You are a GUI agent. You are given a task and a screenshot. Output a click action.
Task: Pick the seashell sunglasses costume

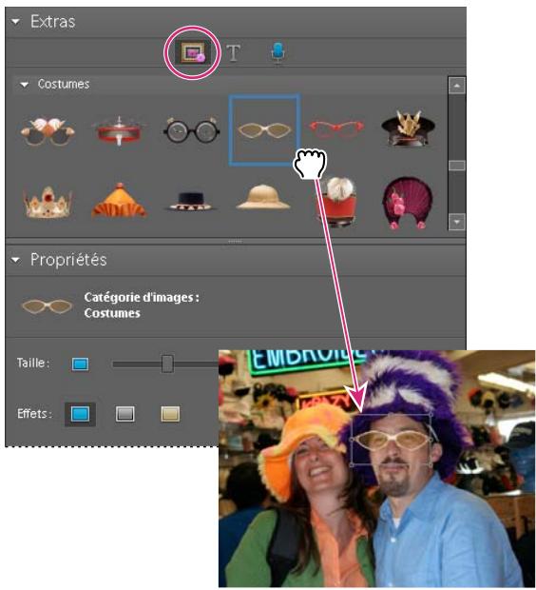pyautogui.click(x=48, y=131)
